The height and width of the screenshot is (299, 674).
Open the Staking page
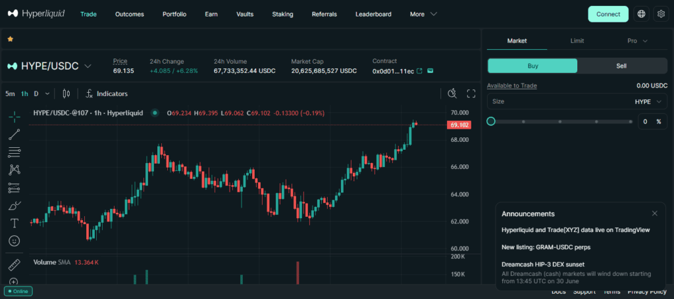[x=282, y=14]
